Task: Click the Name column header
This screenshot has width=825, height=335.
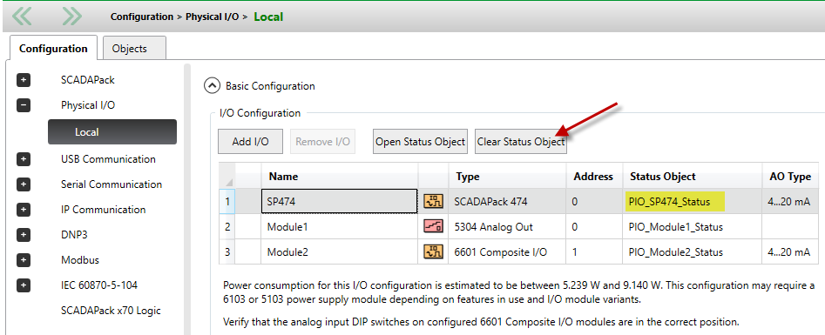Action: click(340, 176)
